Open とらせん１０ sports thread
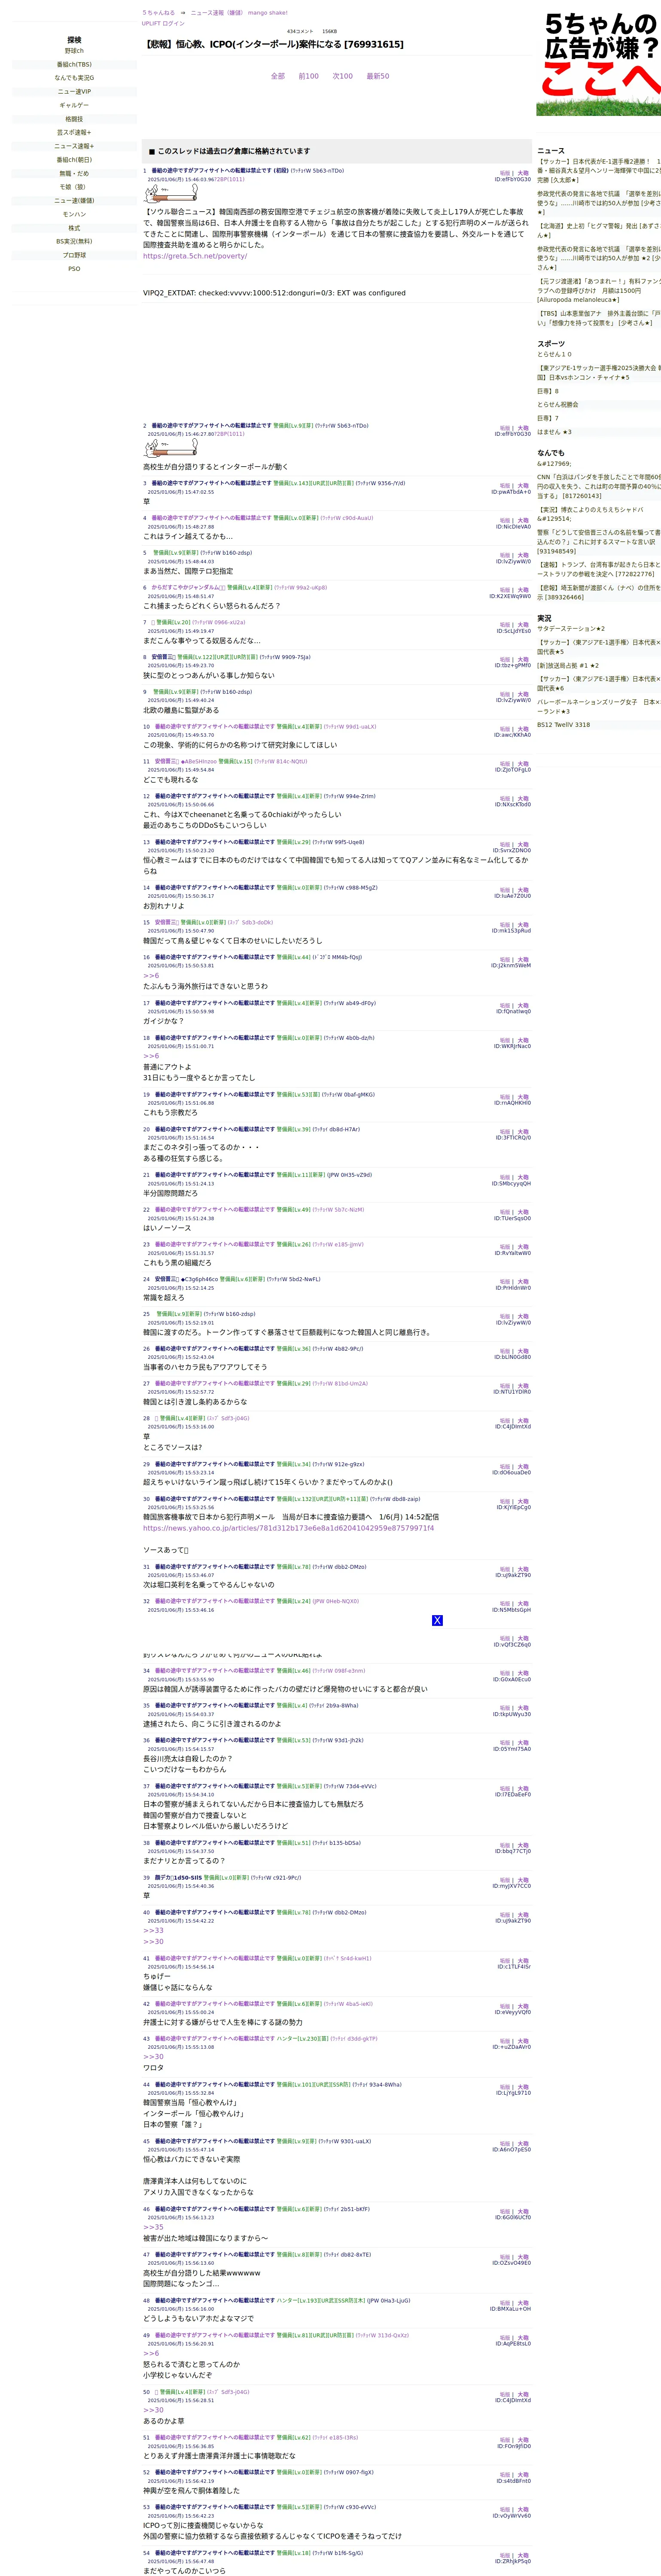 point(555,354)
